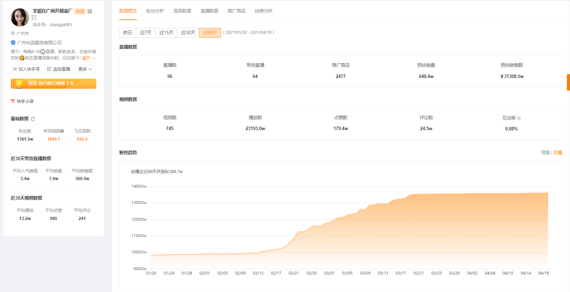Expand the bio with 展开

89,58
